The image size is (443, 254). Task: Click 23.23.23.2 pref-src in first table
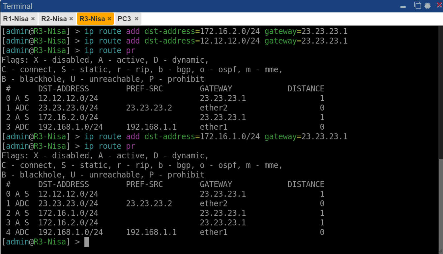pos(149,108)
